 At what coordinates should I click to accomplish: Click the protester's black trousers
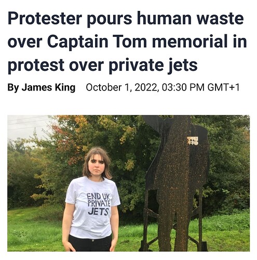tap(90, 243)
